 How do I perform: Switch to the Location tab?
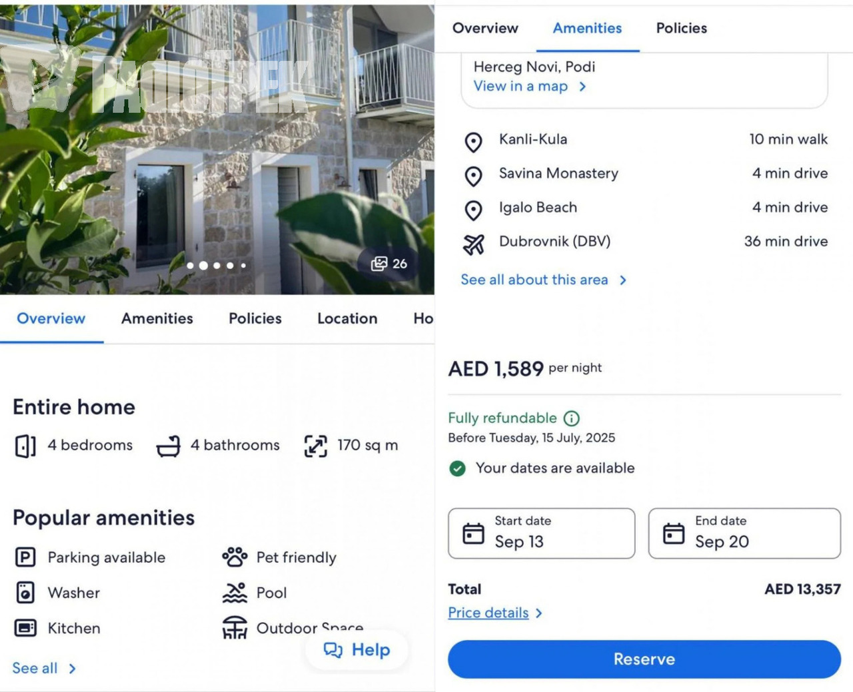click(x=347, y=318)
